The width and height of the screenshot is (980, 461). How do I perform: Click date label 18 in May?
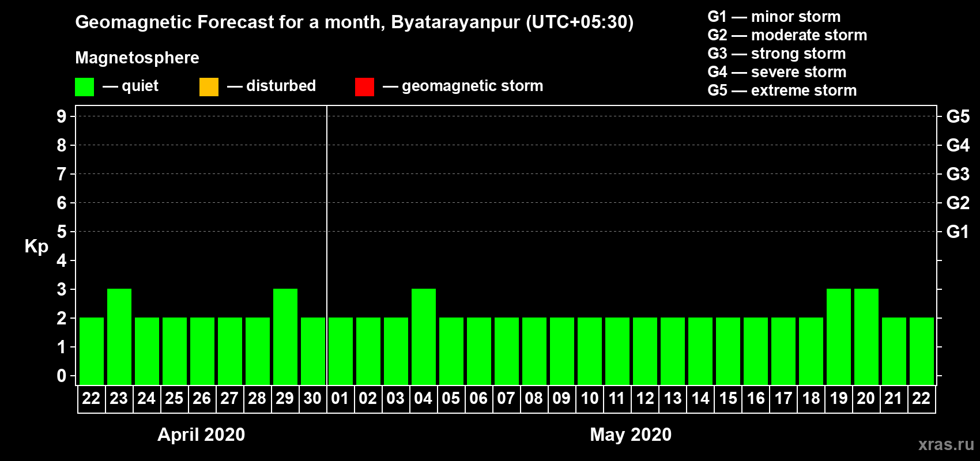[811, 398]
